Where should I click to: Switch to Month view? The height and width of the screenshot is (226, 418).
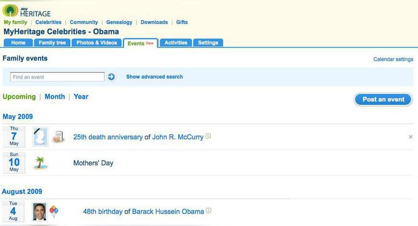(55, 97)
